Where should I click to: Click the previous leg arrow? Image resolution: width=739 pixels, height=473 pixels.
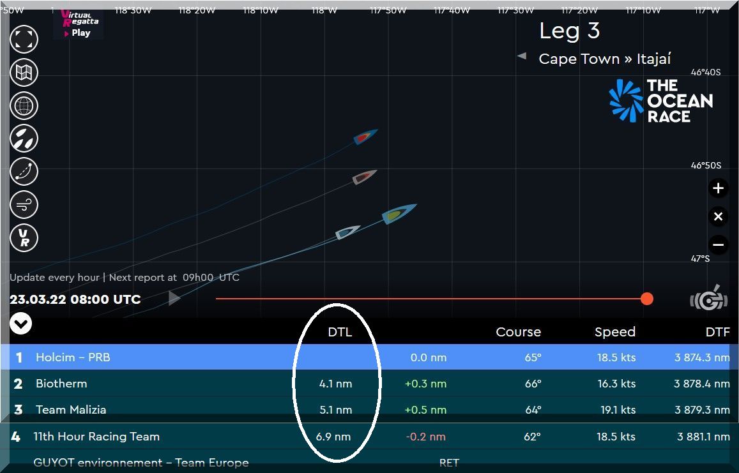tap(521, 56)
